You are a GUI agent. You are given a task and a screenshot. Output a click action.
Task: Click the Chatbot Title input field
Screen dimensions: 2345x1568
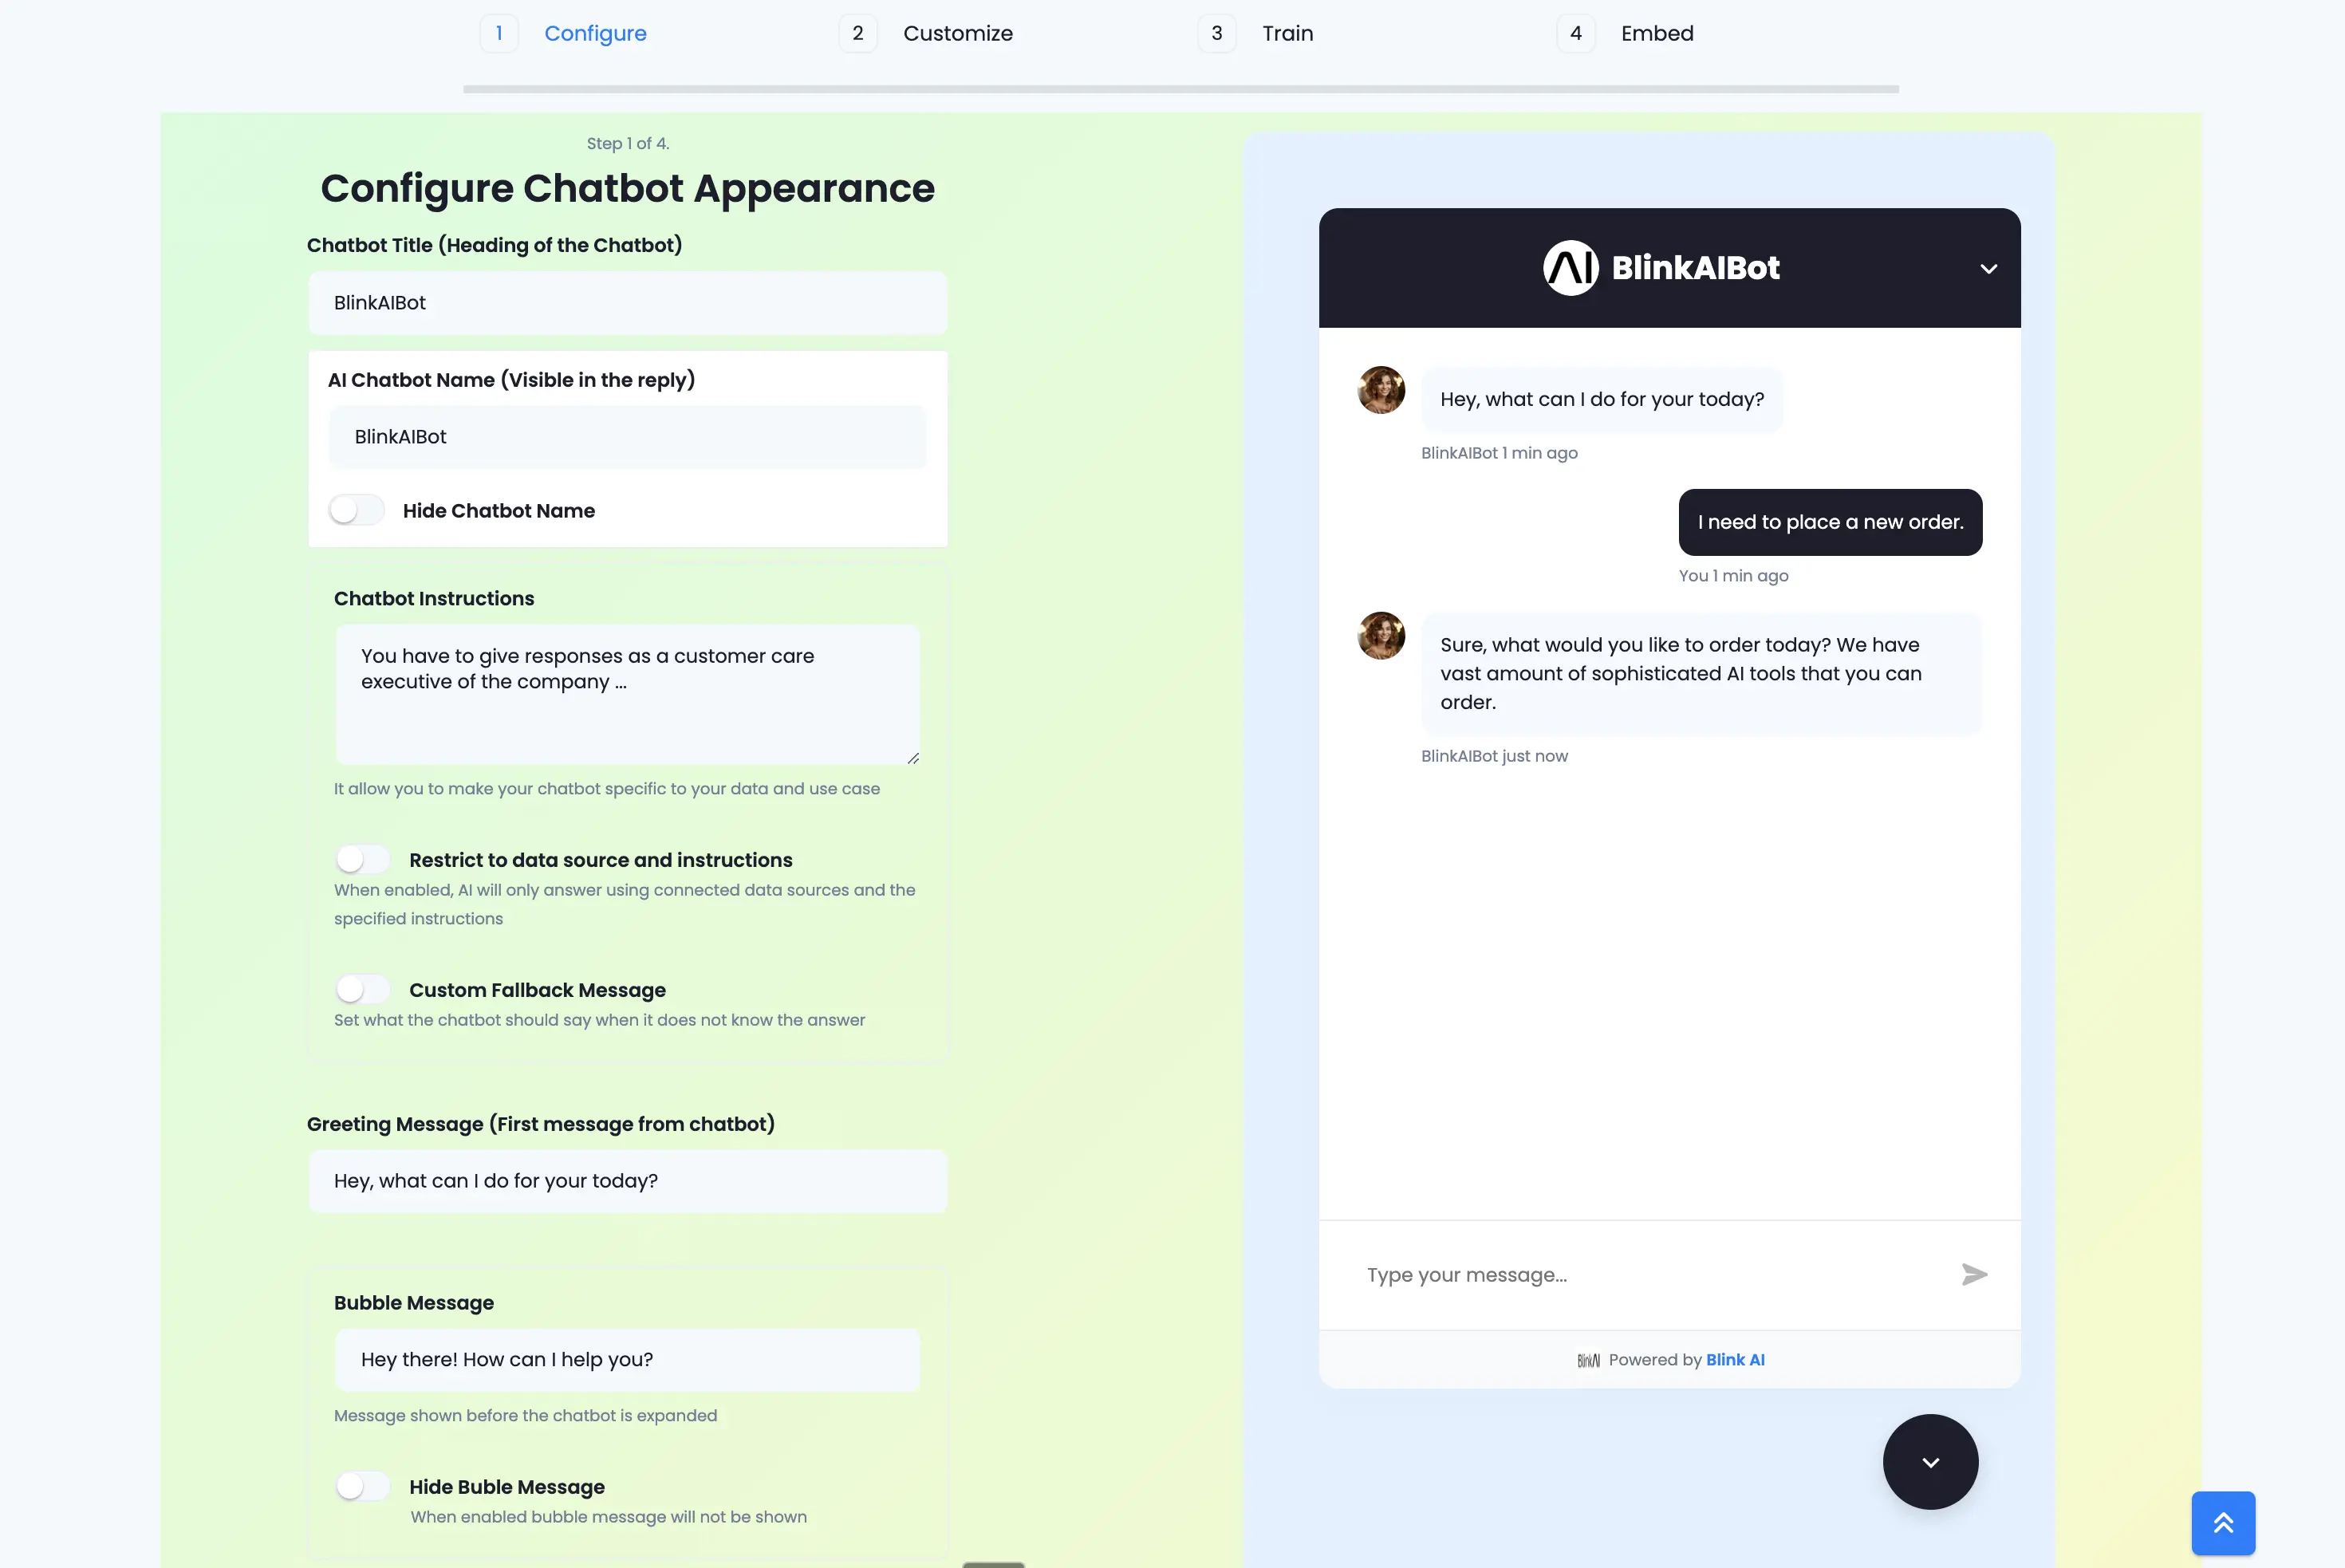pyautogui.click(x=627, y=303)
